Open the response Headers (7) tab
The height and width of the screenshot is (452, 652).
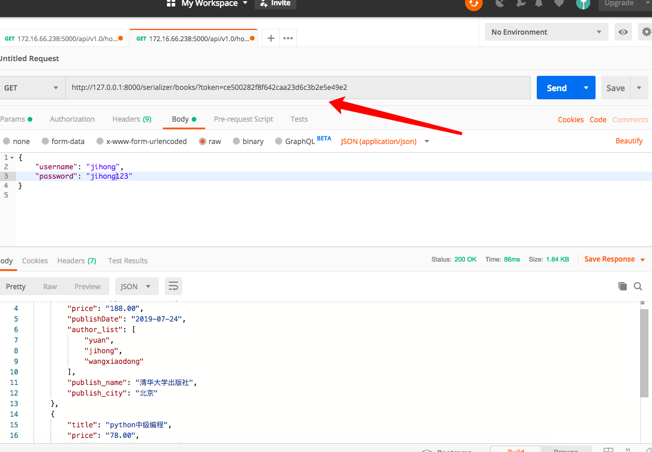[x=76, y=261]
